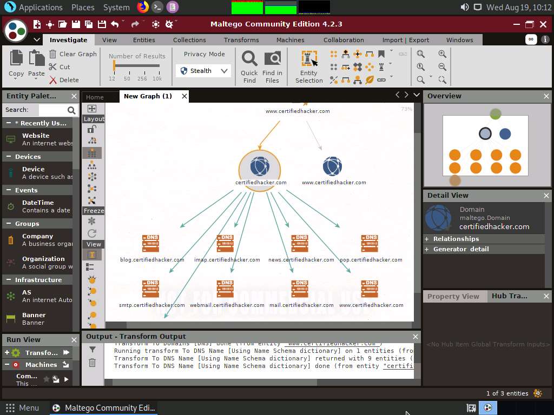Viewport: 554px width, 415px height.
Task: Select the blog.certifiedhacker.com DNS node
Action: click(151, 244)
